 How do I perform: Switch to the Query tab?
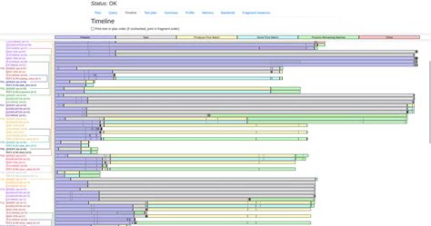point(113,13)
